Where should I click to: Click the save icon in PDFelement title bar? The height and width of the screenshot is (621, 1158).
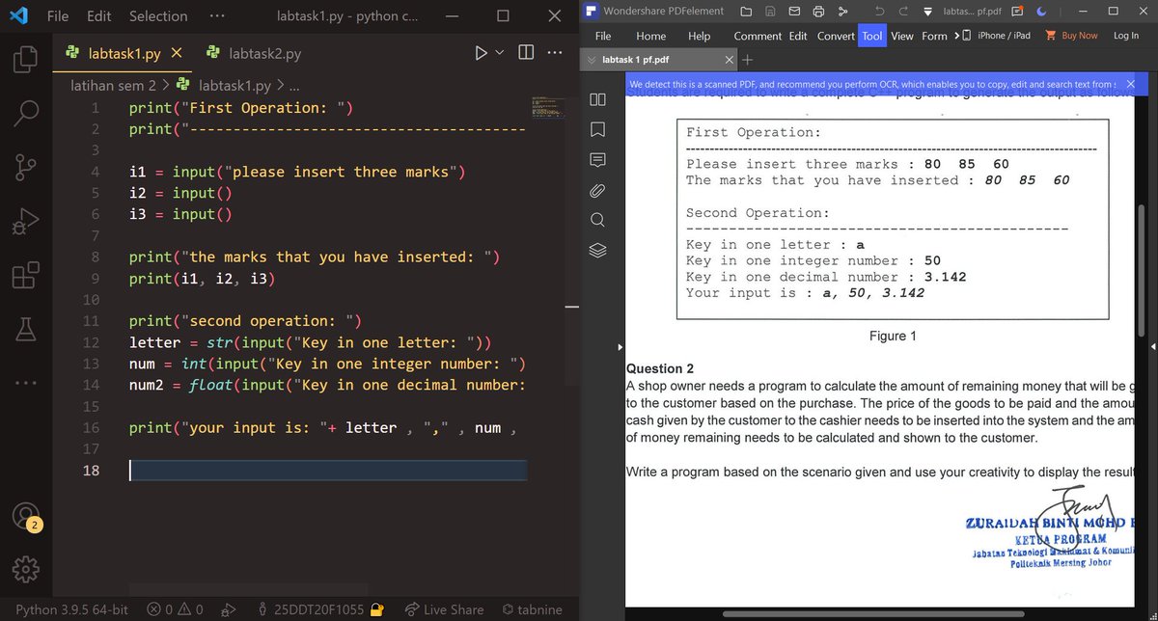770,11
